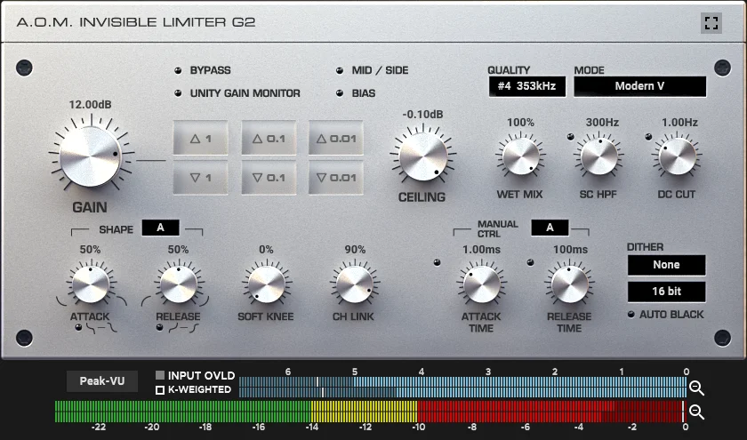This screenshot has height=440, width=747.
Task: Increase gain by 0.01 dB
Action: (x=336, y=138)
